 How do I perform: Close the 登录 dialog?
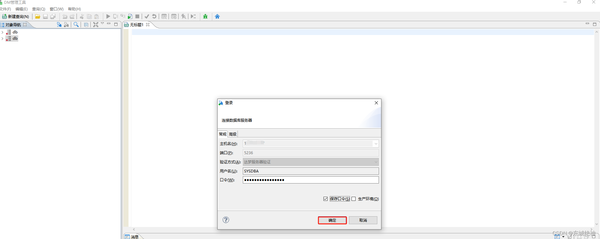376,103
